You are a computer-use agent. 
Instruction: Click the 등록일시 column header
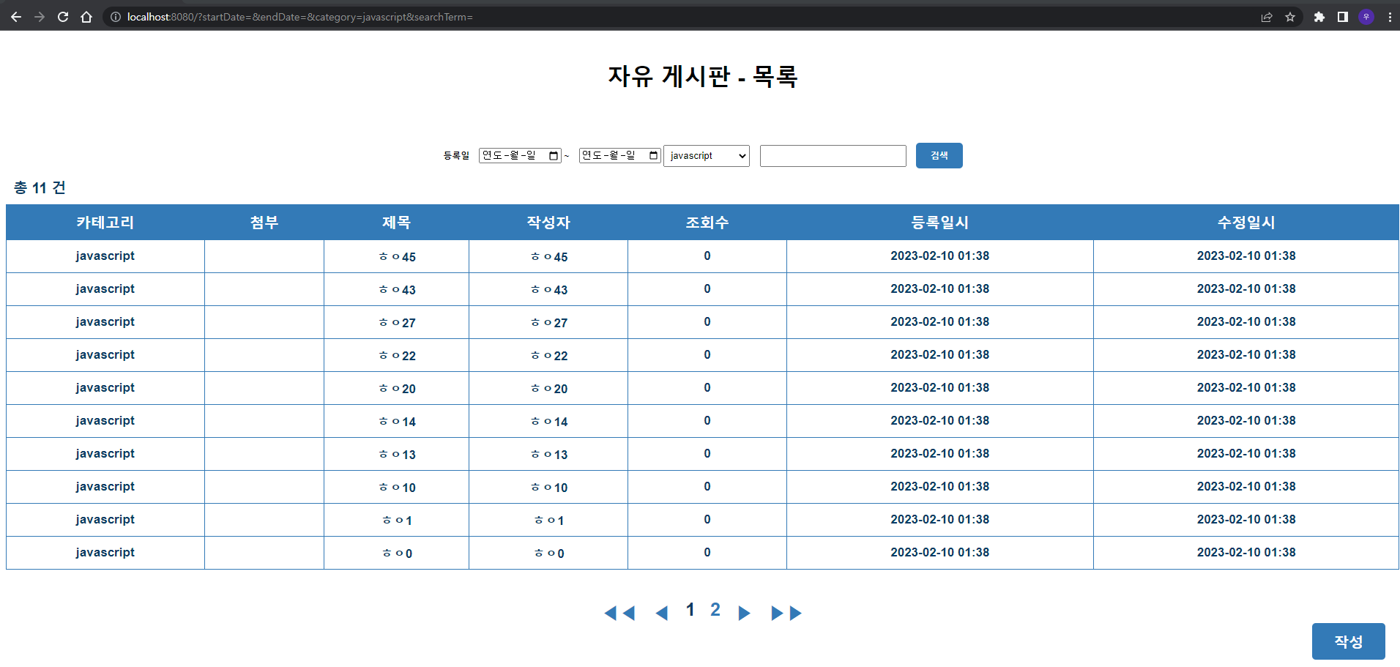click(940, 223)
